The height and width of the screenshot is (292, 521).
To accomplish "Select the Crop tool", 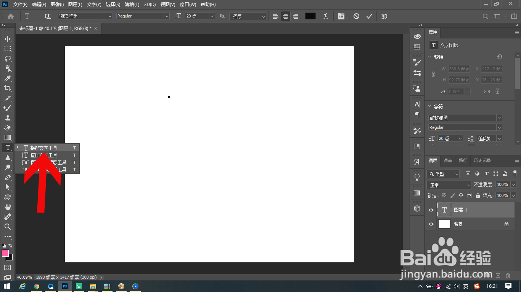I will click(x=7, y=88).
